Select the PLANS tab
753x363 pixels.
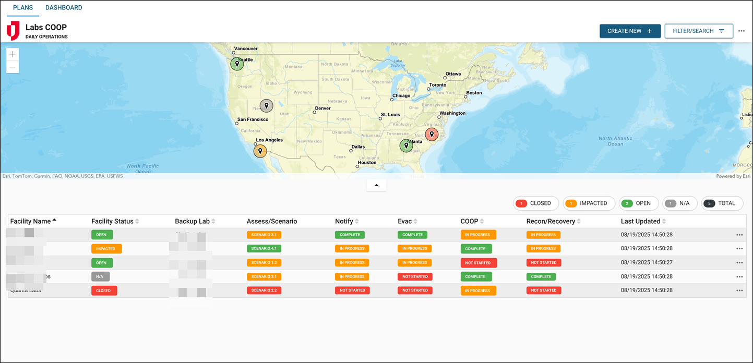pos(22,7)
